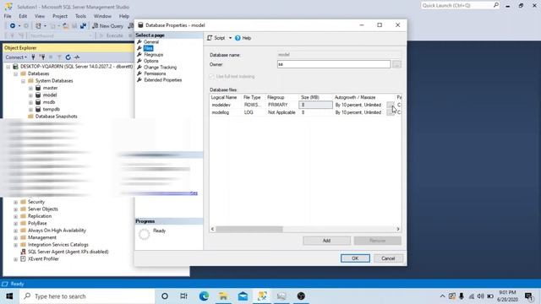Click the Navigate Backward toolbar icon
The width and height of the screenshot is (541, 304).
13,26
